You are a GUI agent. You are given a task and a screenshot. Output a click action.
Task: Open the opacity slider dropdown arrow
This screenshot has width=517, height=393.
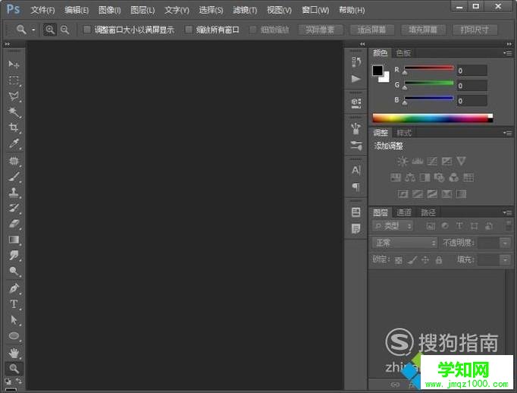(x=505, y=244)
